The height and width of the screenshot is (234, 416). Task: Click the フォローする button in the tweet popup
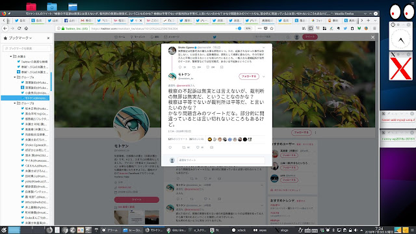[x=249, y=77]
